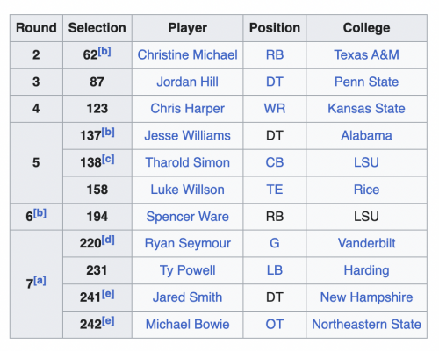439x351 pixels.
Task: Click the Tharold Simon link
Action: coord(187,162)
